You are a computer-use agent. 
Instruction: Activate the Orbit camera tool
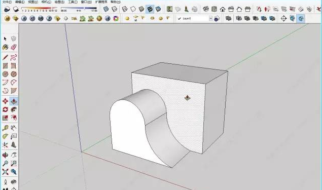click(x=6, y=155)
